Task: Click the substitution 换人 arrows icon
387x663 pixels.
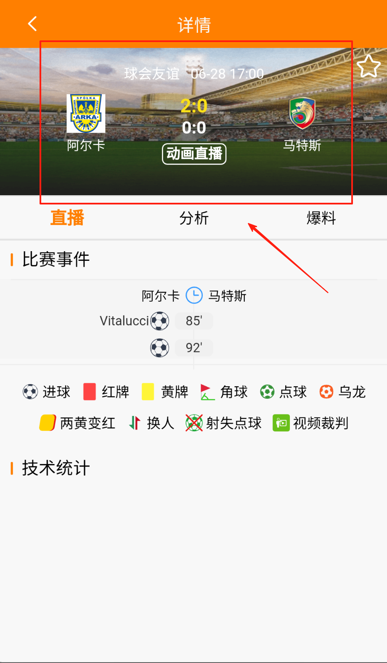Action: point(135,423)
